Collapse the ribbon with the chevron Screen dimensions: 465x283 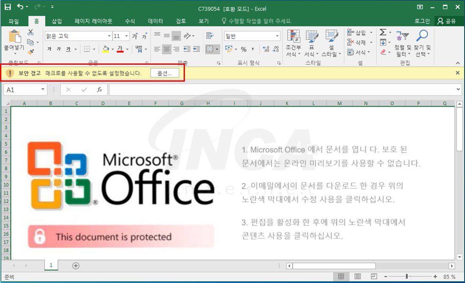[458, 63]
